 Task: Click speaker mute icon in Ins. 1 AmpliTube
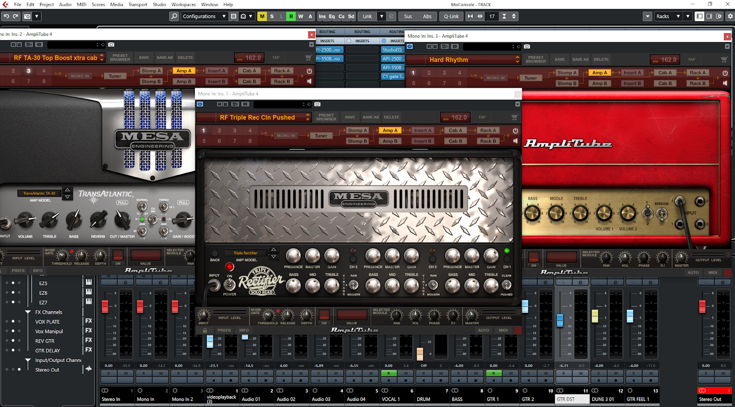(515, 141)
